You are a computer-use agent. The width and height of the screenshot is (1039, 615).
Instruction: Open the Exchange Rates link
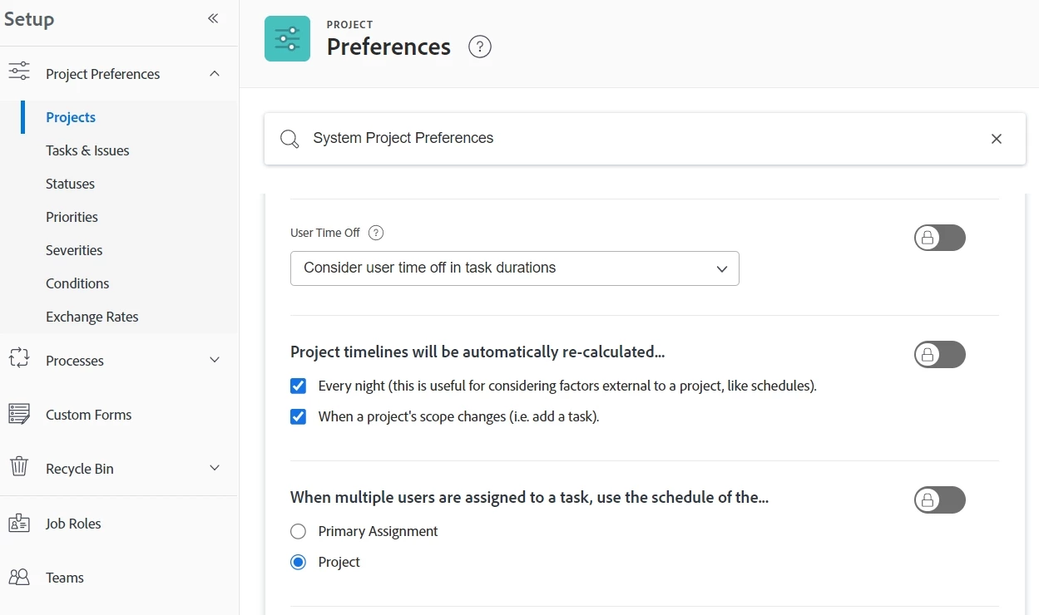point(92,317)
